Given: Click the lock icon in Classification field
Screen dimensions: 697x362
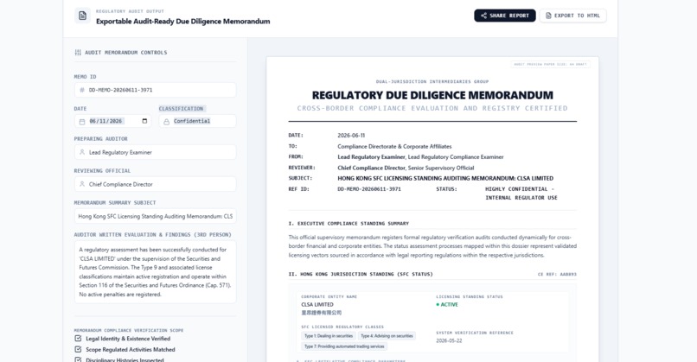Looking at the screenshot, I should 166,121.
